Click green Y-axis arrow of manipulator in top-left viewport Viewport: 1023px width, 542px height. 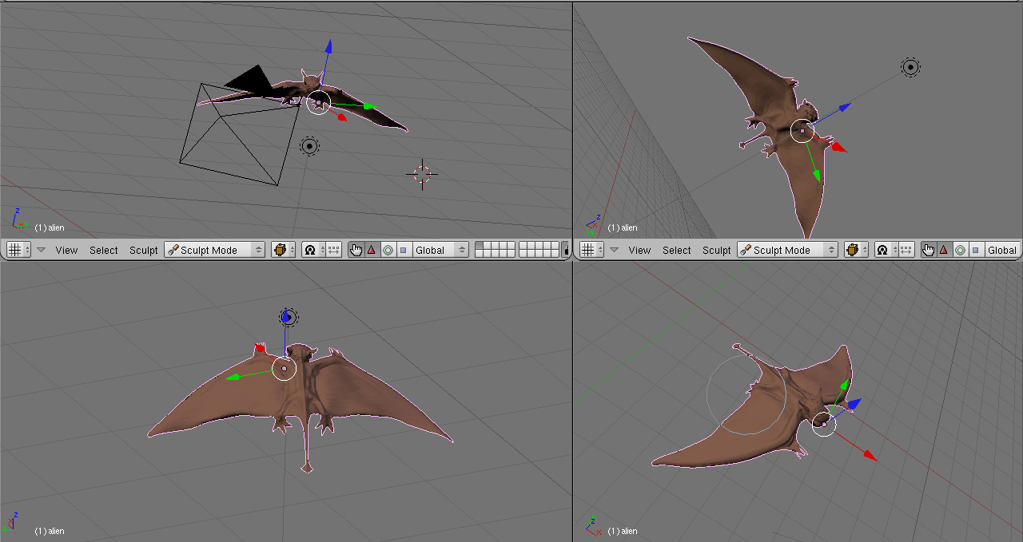coord(368,105)
